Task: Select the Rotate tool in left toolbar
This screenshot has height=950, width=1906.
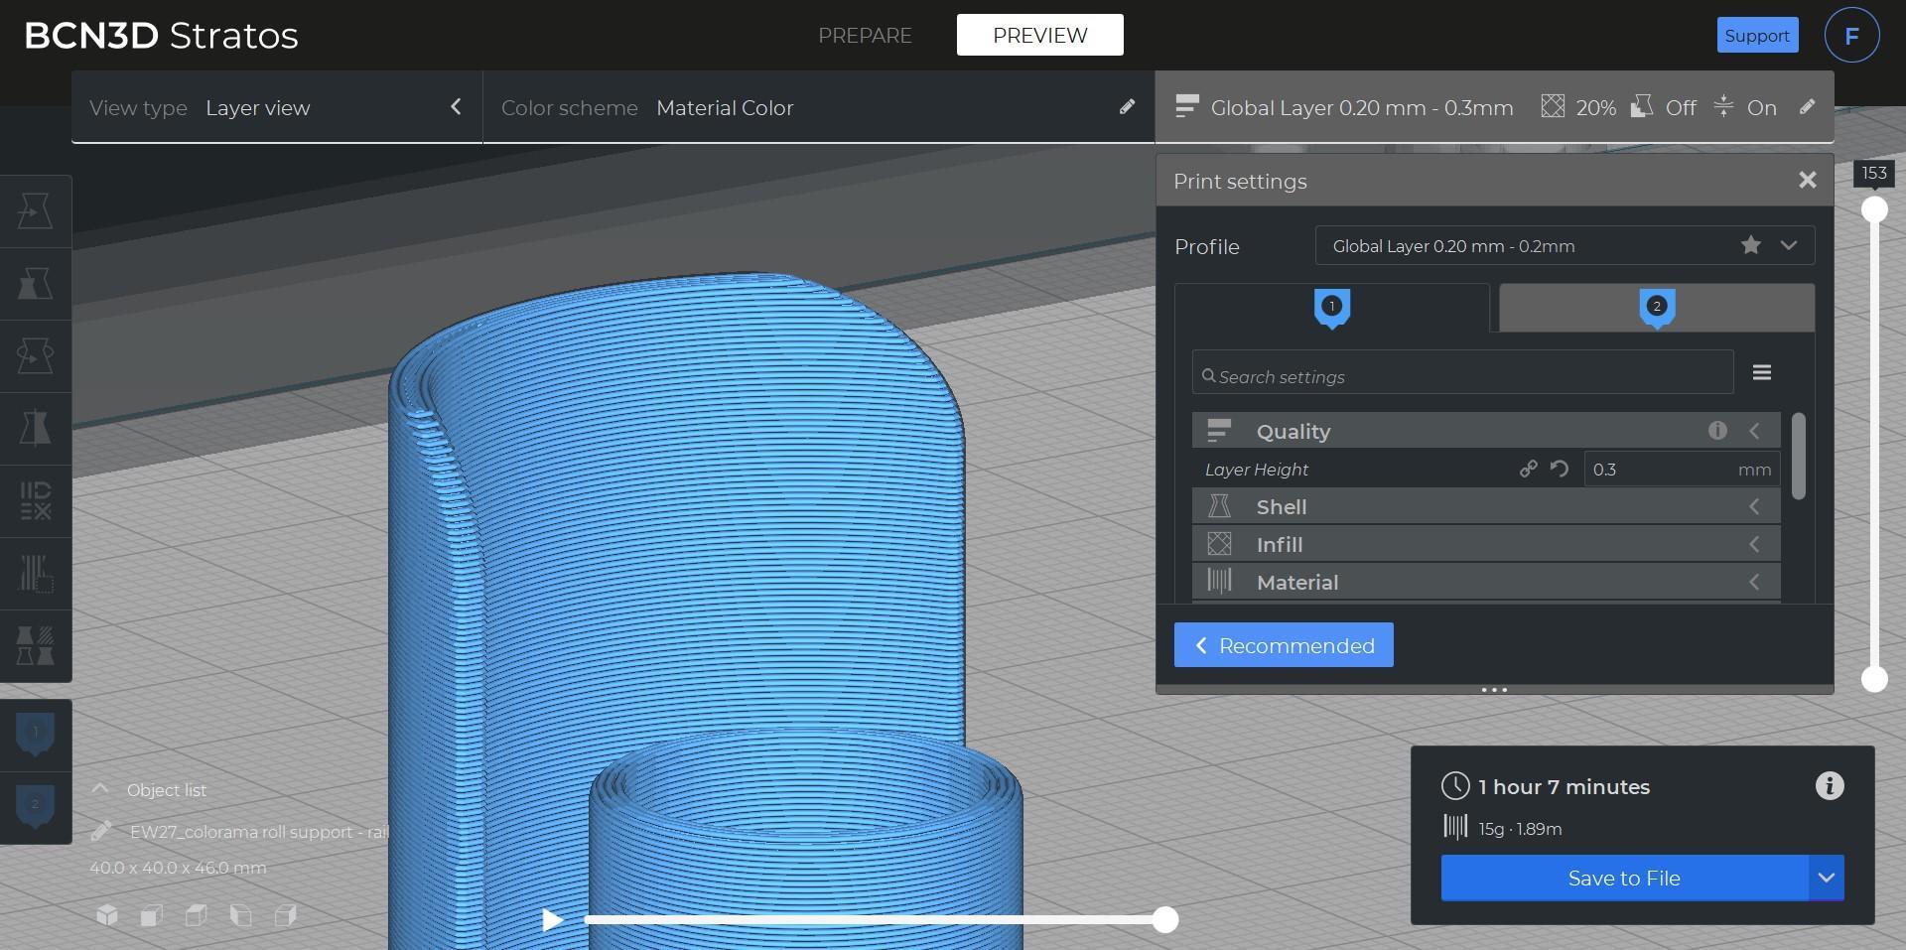Action: (x=35, y=356)
